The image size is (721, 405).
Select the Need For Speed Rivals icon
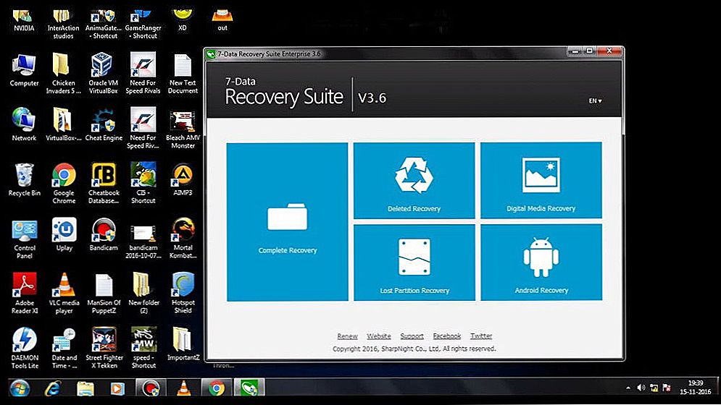pos(143,74)
